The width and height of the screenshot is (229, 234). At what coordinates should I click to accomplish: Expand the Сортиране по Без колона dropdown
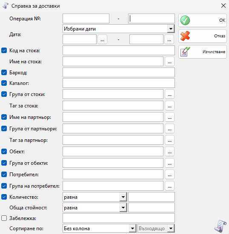(132, 228)
